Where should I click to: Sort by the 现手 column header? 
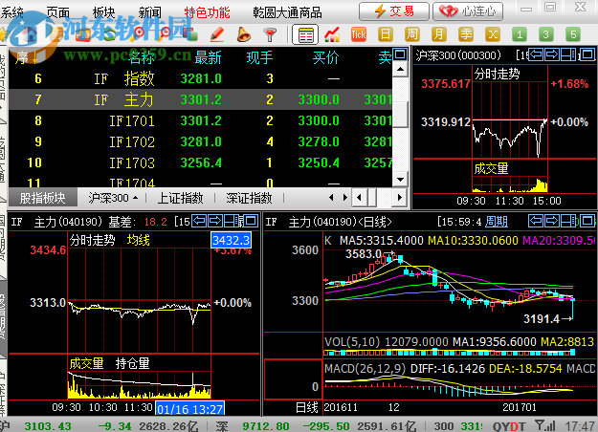coord(259,57)
